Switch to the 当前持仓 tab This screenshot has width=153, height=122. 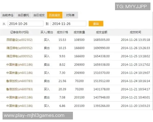[x=8, y=15]
